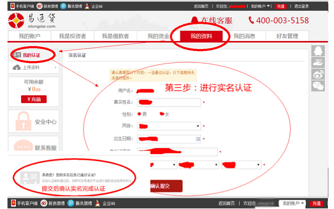Expand the 我的账户 dropdown in top bar
The height and width of the screenshot is (209, 334).
(260, 6)
